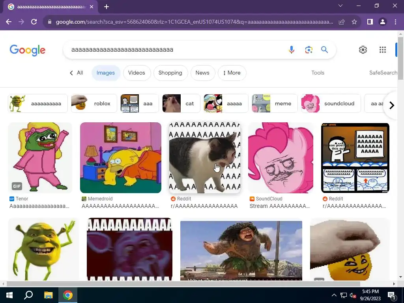Screen dimensions: 404x303
Task: Open Google quick settings gear
Action: click(363, 50)
